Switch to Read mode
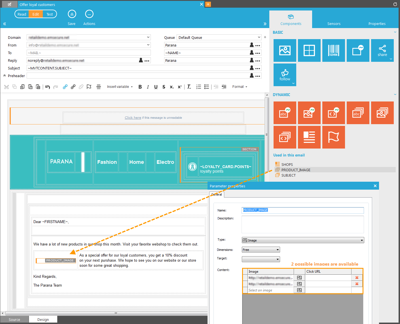The height and width of the screenshot is (324, 400). 22,14
